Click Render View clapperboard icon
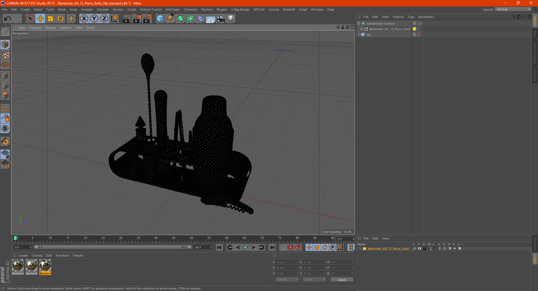Image resolution: width=538 pixels, height=291 pixels. click(x=127, y=19)
